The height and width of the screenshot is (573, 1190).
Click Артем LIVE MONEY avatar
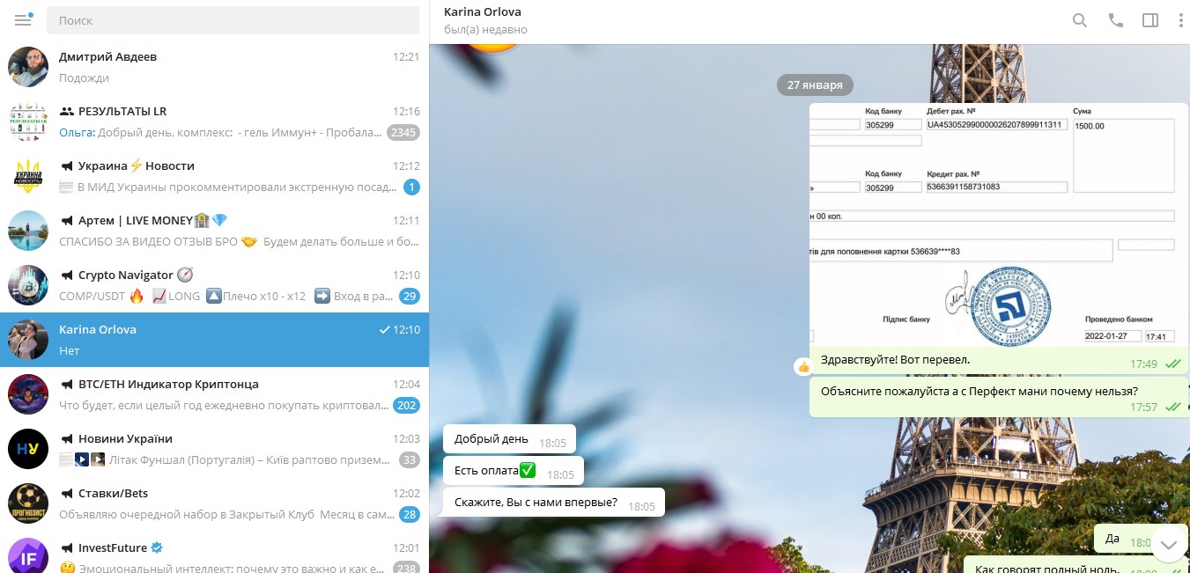tap(28, 231)
